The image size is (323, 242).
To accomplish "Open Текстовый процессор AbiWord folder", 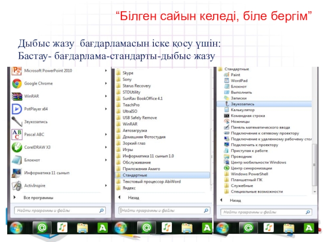I will [149, 181].
